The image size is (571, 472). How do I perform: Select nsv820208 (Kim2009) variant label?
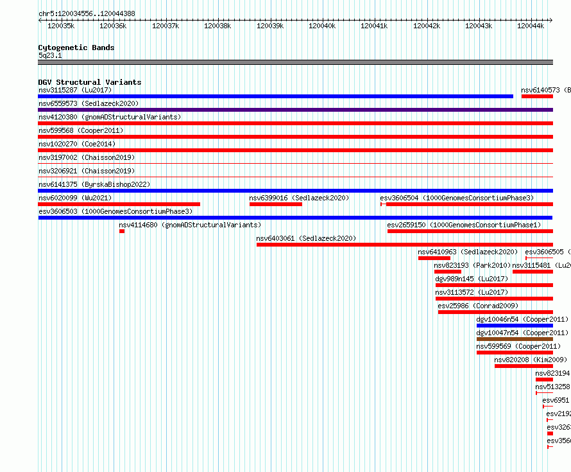point(531,360)
